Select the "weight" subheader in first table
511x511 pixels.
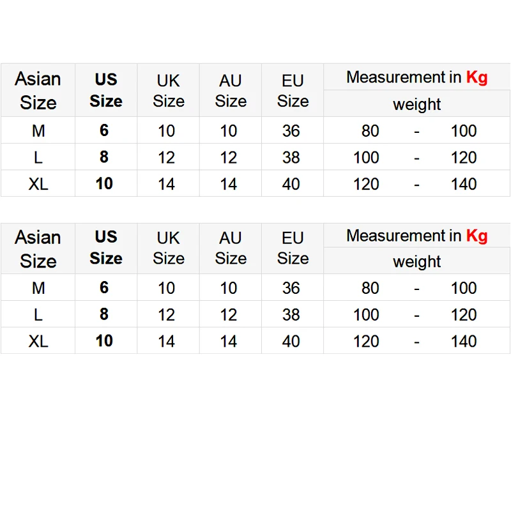click(416, 104)
